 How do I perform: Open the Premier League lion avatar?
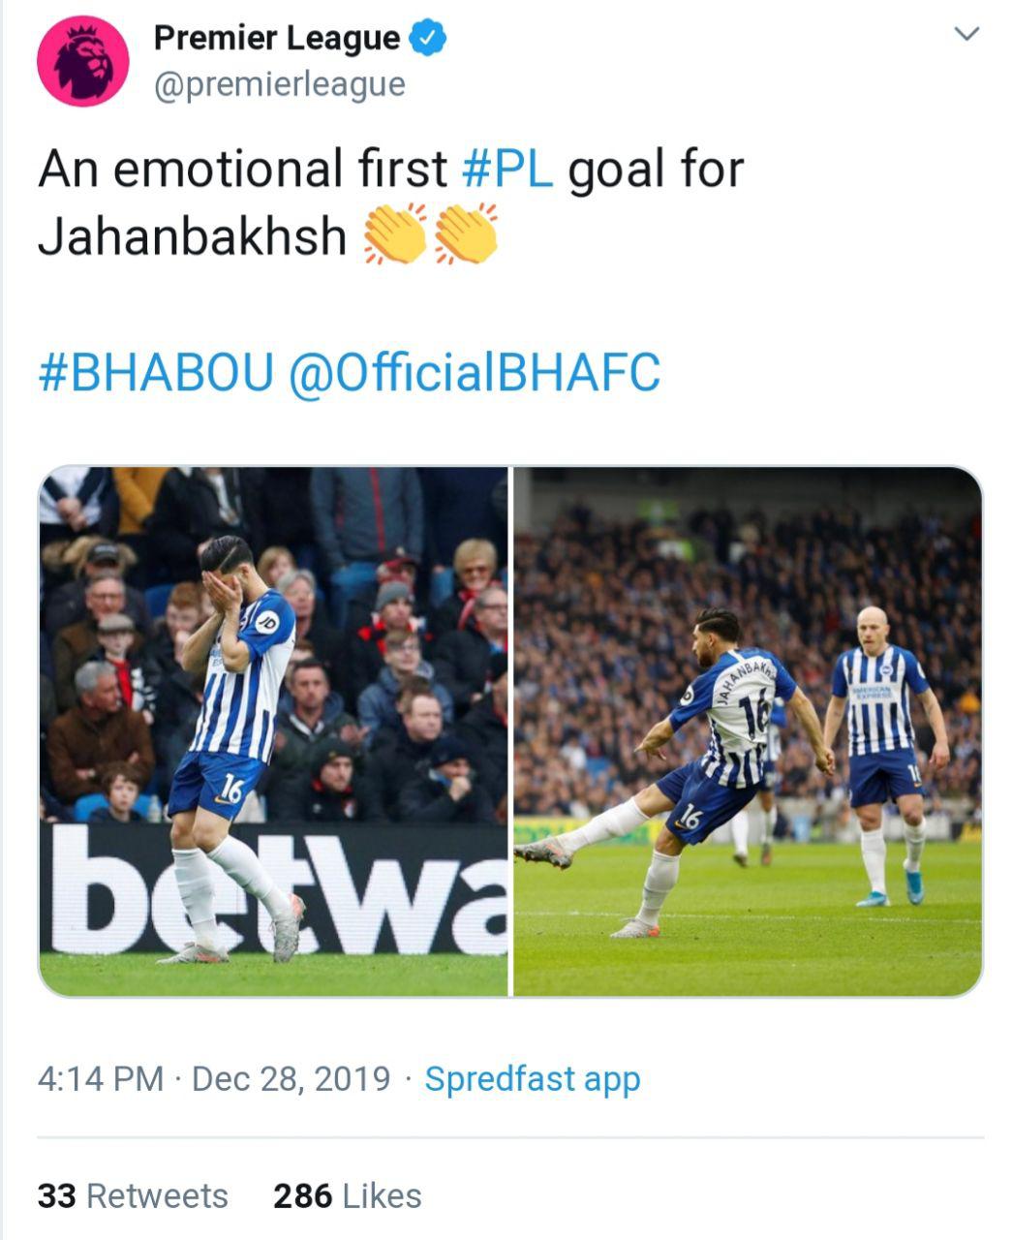tap(83, 60)
